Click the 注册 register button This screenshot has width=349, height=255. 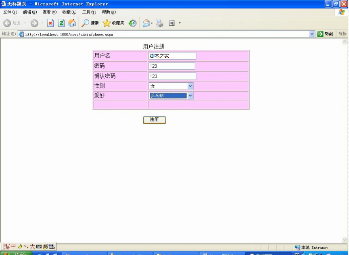coord(155,120)
